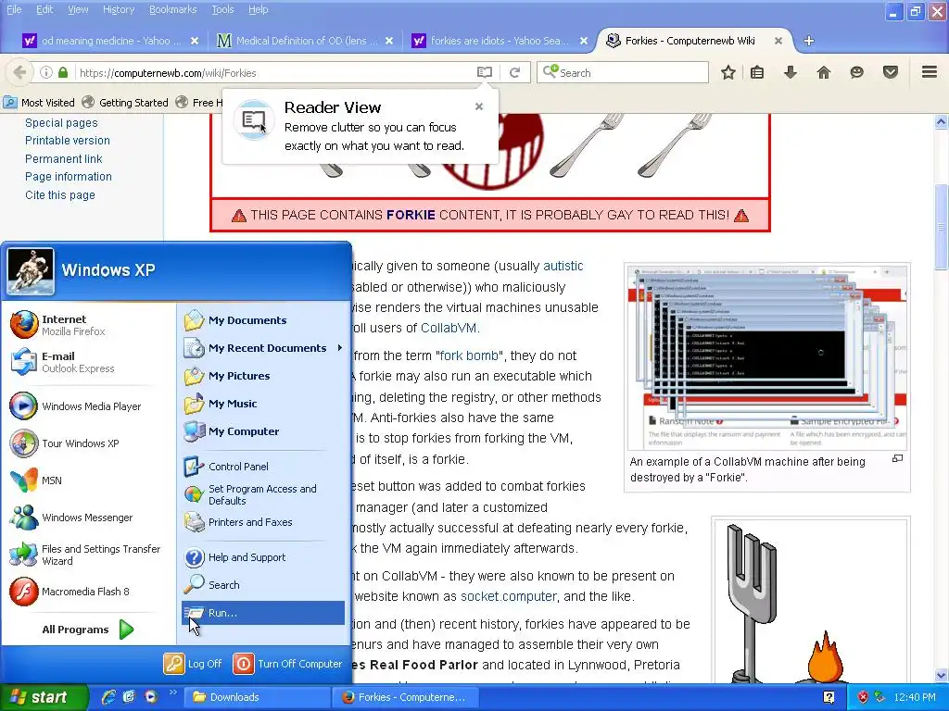The width and height of the screenshot is (949, 711).
Task: Bookmark this page with star icon
Action: [x=728, y=72]
